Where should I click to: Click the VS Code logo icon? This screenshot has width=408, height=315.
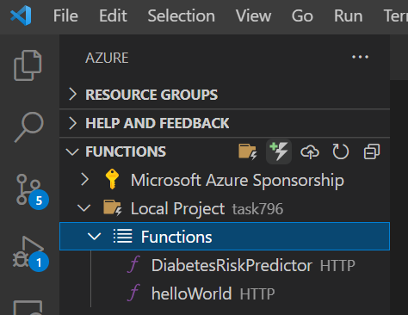[x=21, y=15]
